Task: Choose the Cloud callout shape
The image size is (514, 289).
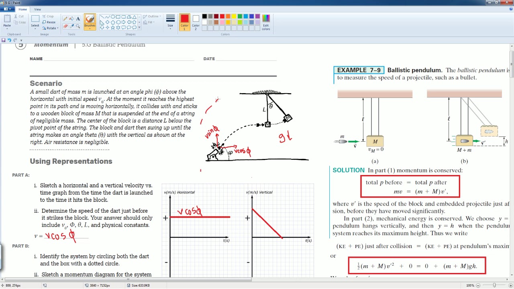Action: (x=134, y=27)
